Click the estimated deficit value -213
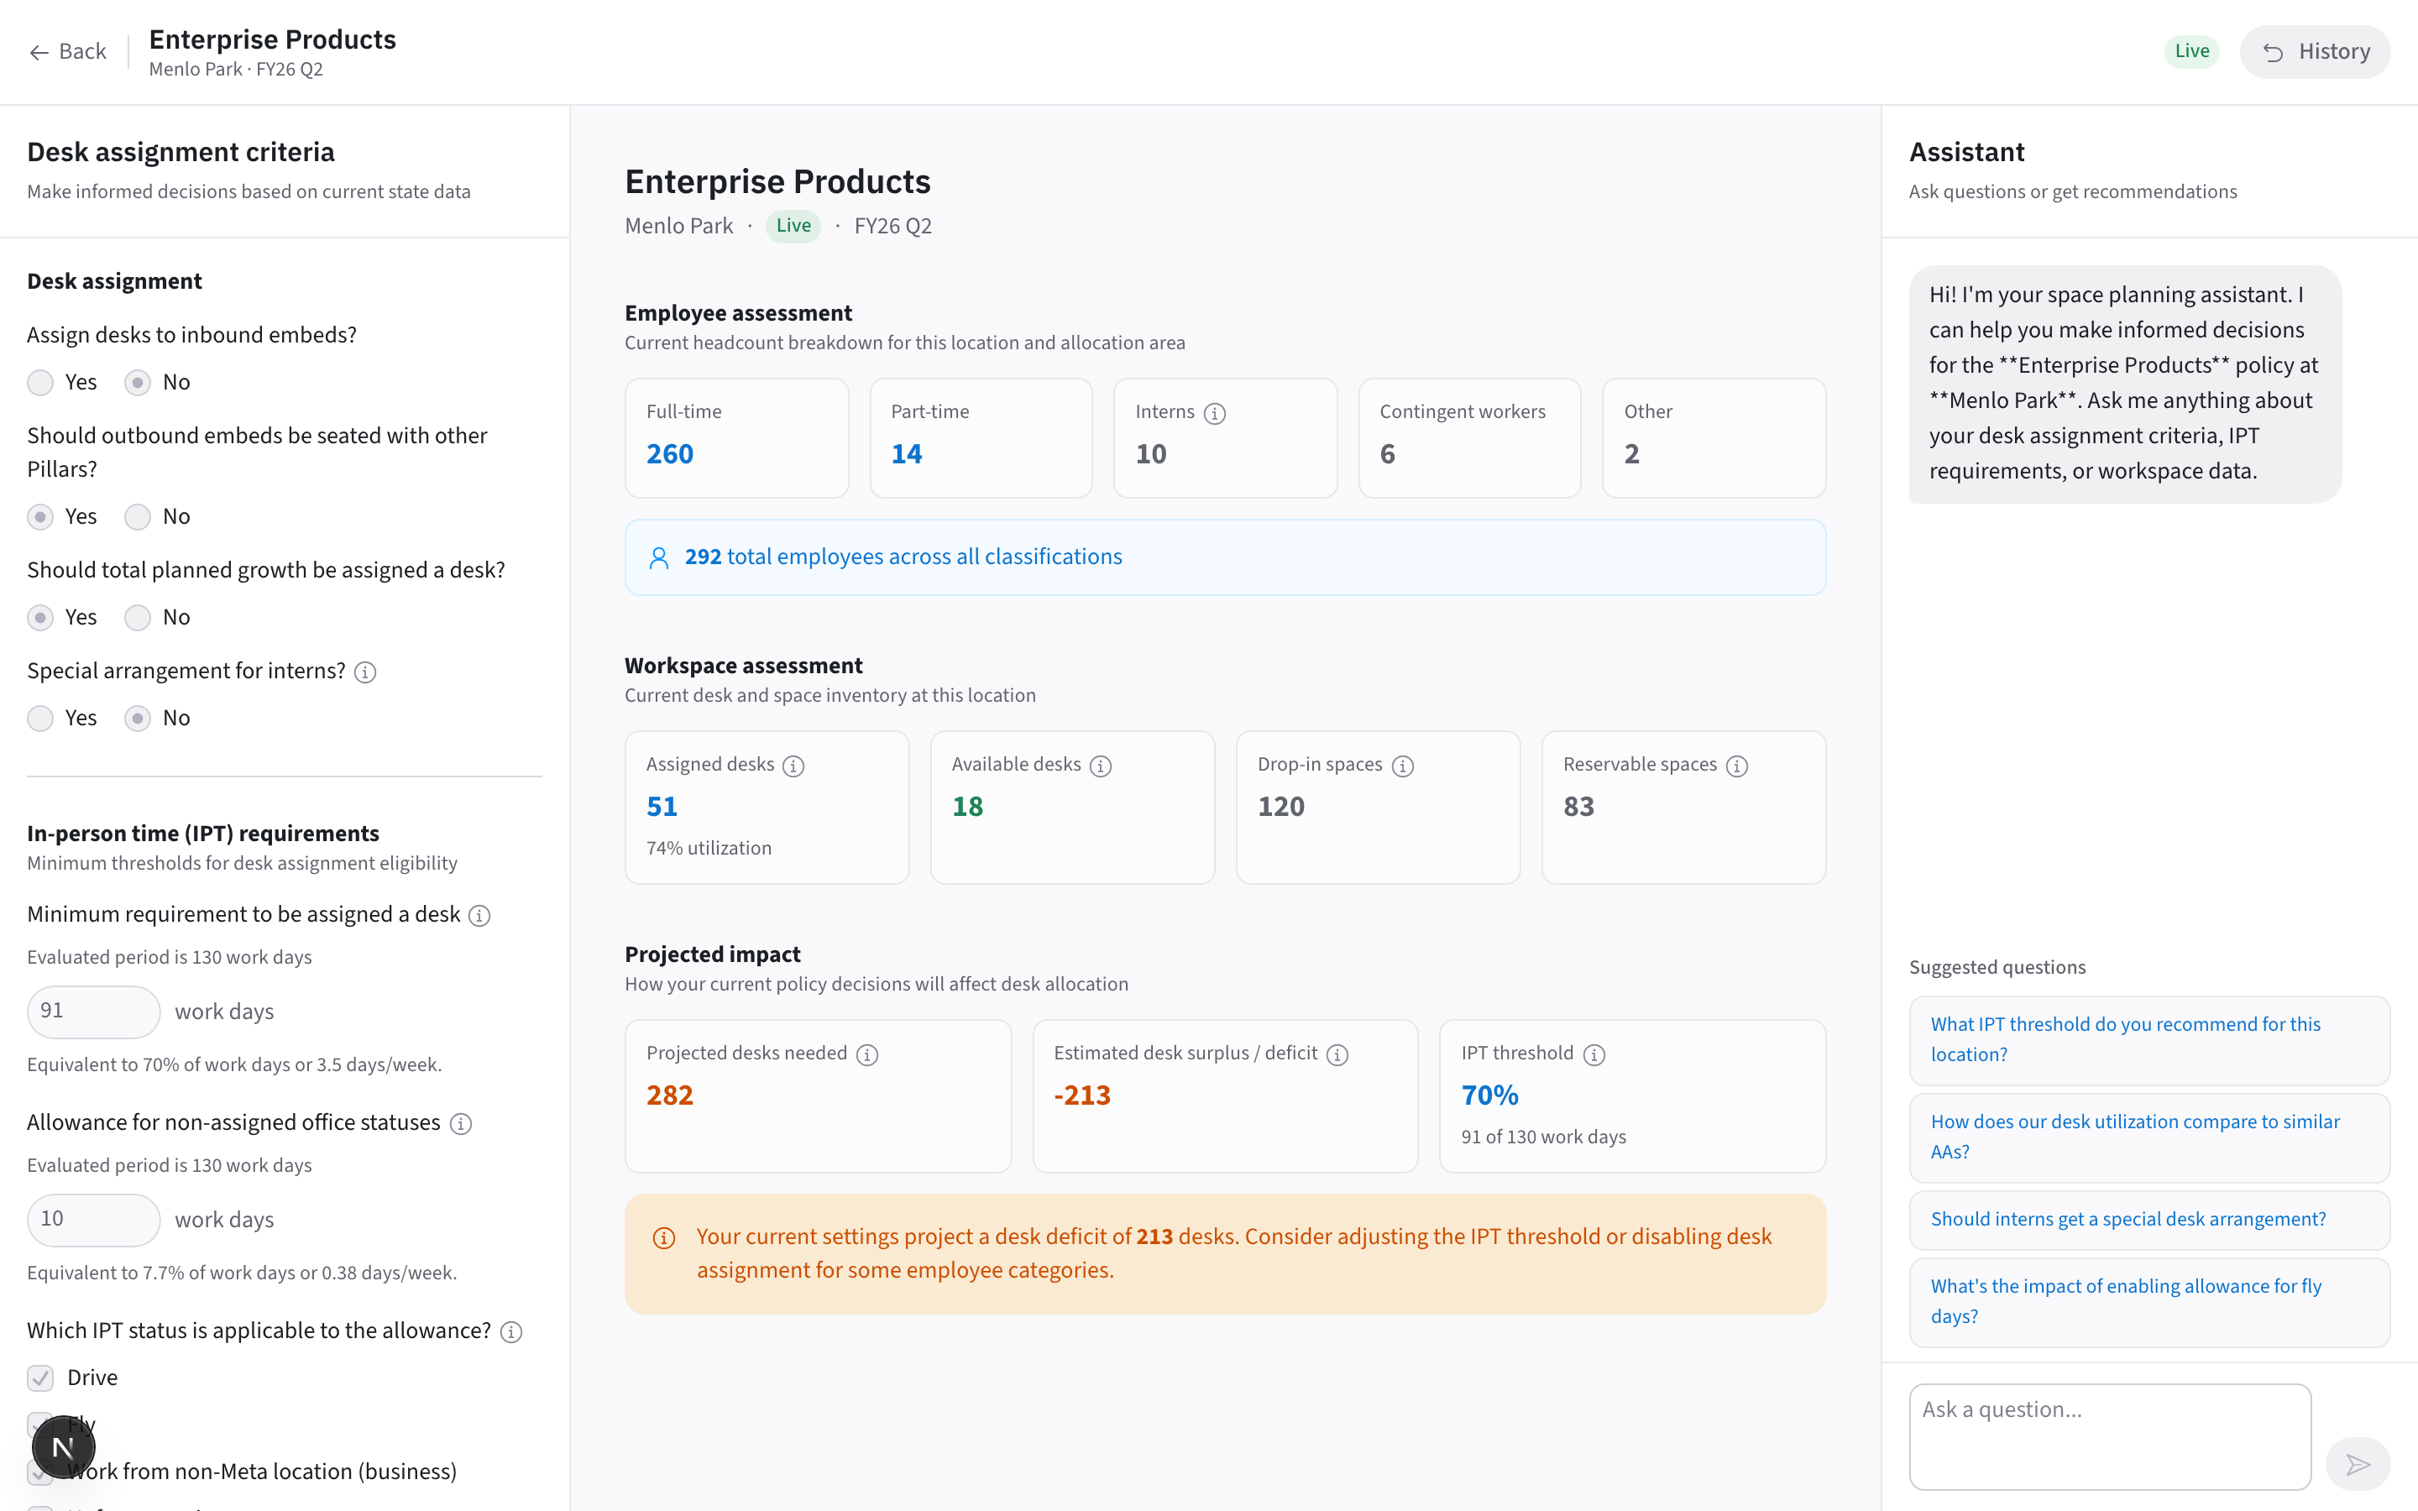Image resolution: width=2418 pixels, height=1511 pixels. [x=1082, y=1096]
